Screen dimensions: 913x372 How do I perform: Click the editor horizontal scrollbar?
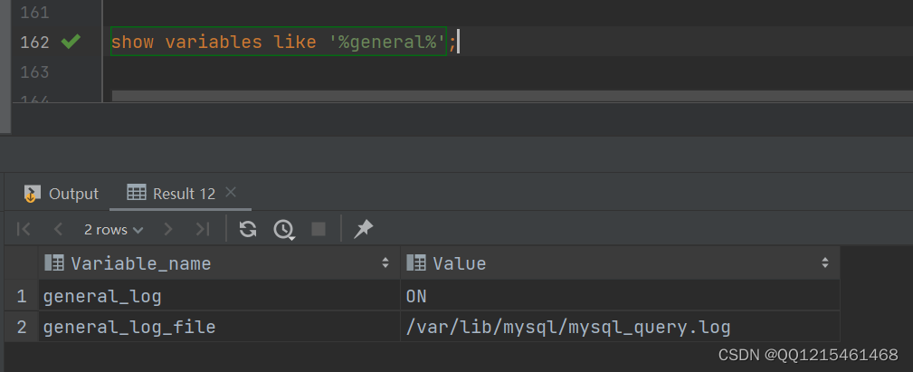pyautogui.click(x=512, y=95)
